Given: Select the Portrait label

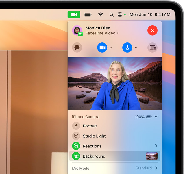Looking at the screenshot, I should (x=90, y=126).
